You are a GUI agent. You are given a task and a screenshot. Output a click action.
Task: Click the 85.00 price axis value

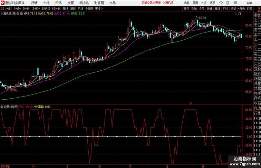(x=249, y=25)
